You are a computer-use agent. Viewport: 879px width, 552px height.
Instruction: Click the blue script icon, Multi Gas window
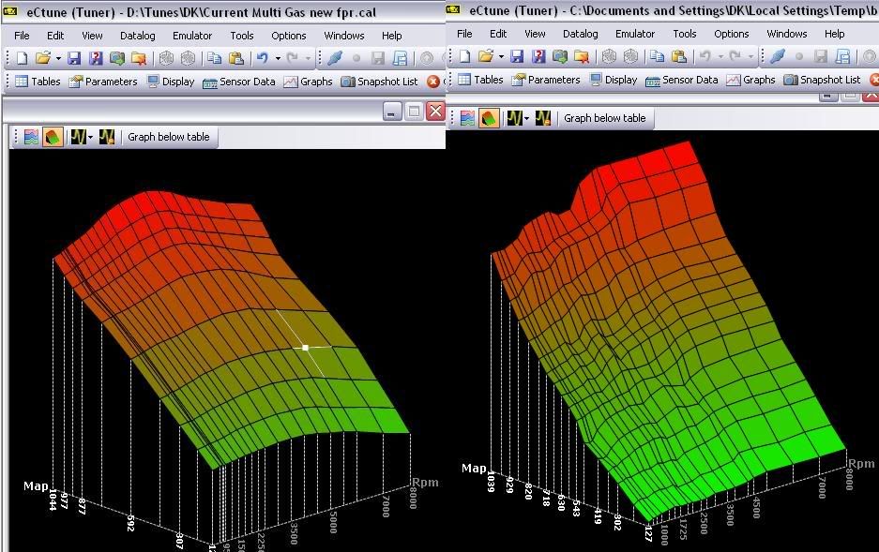(400, 58)
